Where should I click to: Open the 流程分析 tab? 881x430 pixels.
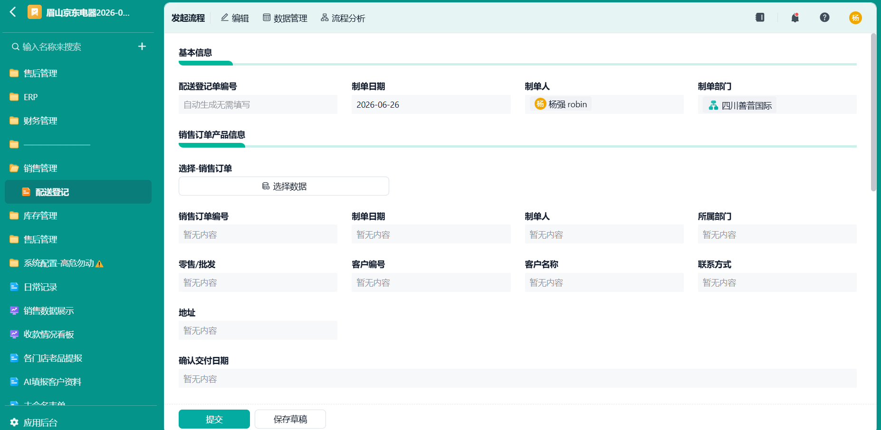343,18
